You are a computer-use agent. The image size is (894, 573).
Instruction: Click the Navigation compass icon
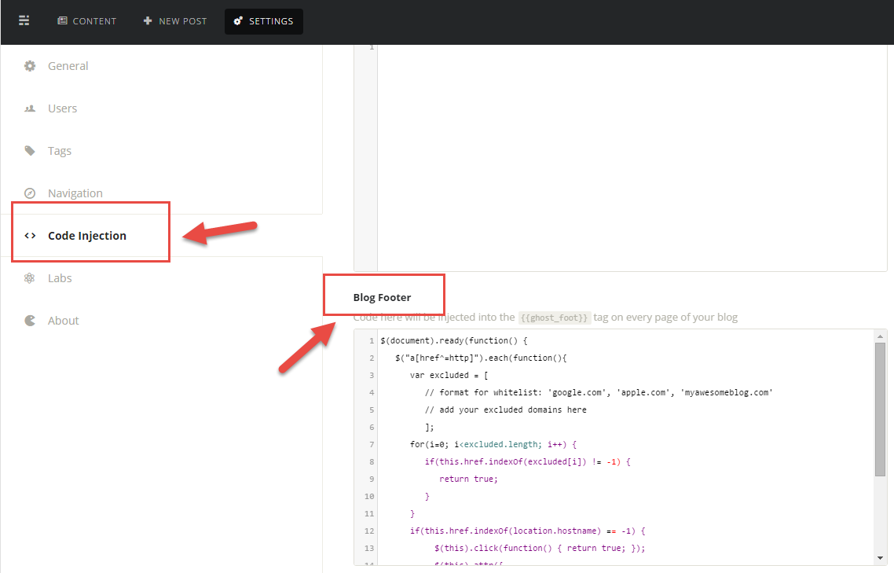[30, 193]
